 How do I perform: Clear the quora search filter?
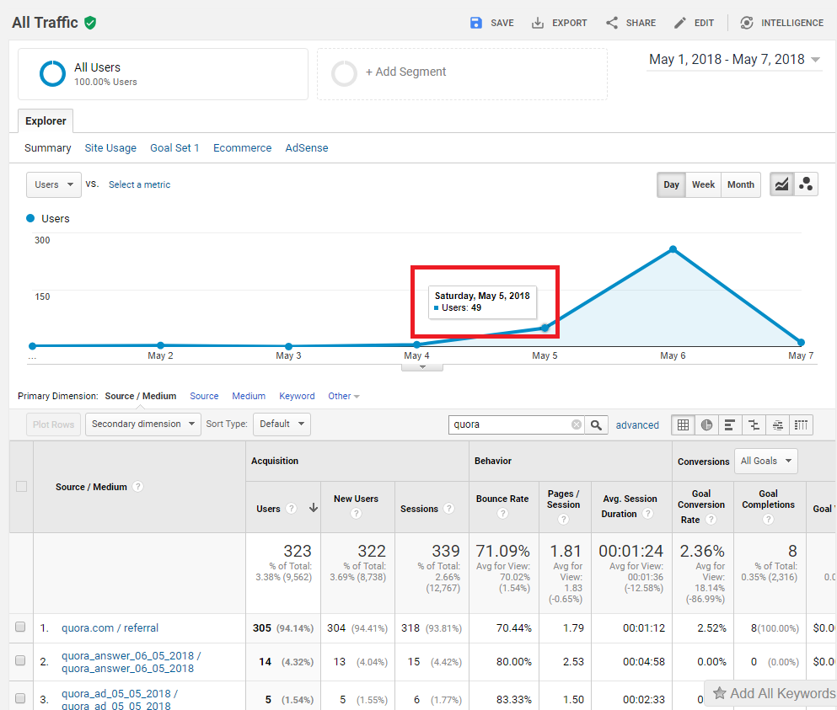(577, 424)
